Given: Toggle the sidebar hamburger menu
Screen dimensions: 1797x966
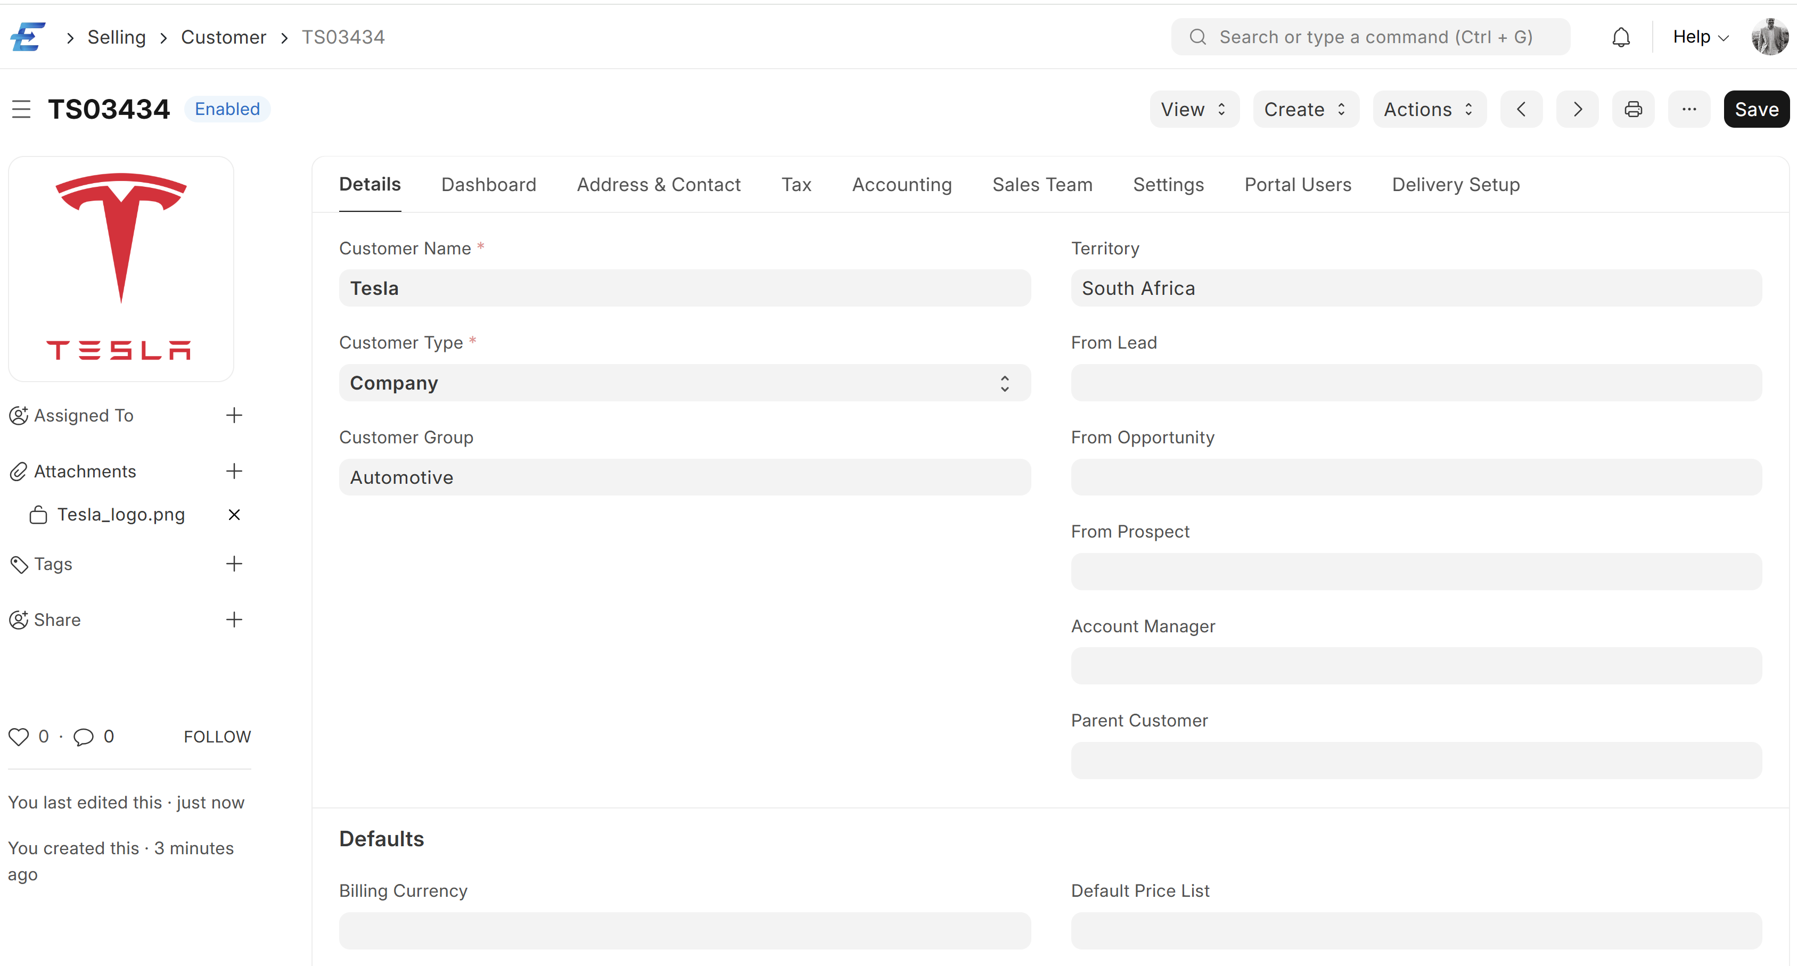Looking at the screenshot, I should [x=21, y=110].
